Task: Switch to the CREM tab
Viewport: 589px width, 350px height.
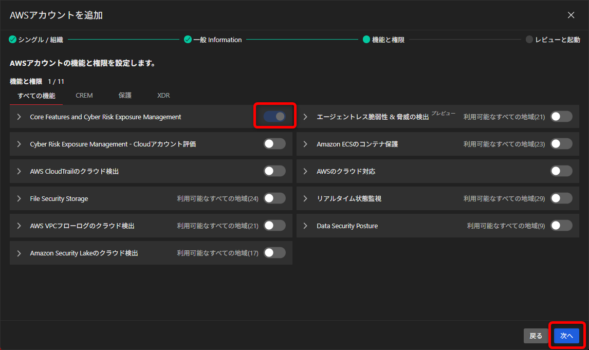Action: click(84, 96)
